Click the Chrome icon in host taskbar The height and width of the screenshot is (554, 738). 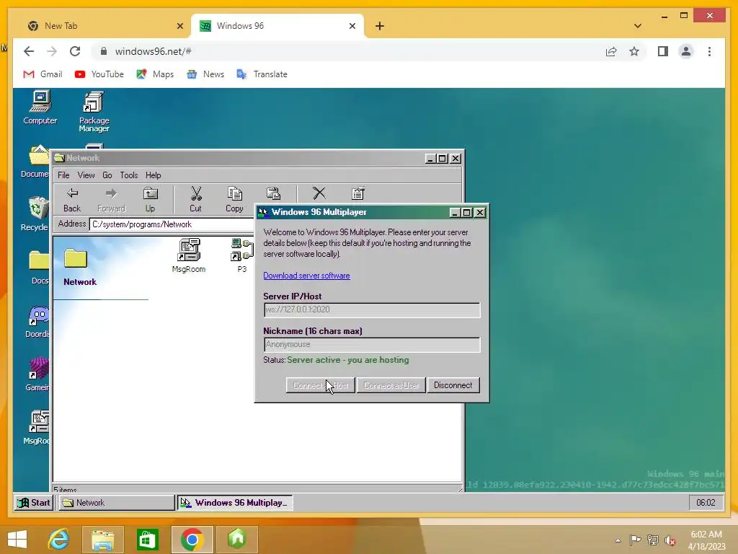pos(192,540)
